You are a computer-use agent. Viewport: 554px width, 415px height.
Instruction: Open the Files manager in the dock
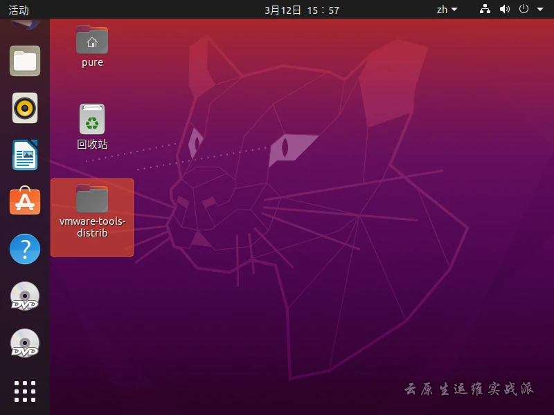[25, 61]
